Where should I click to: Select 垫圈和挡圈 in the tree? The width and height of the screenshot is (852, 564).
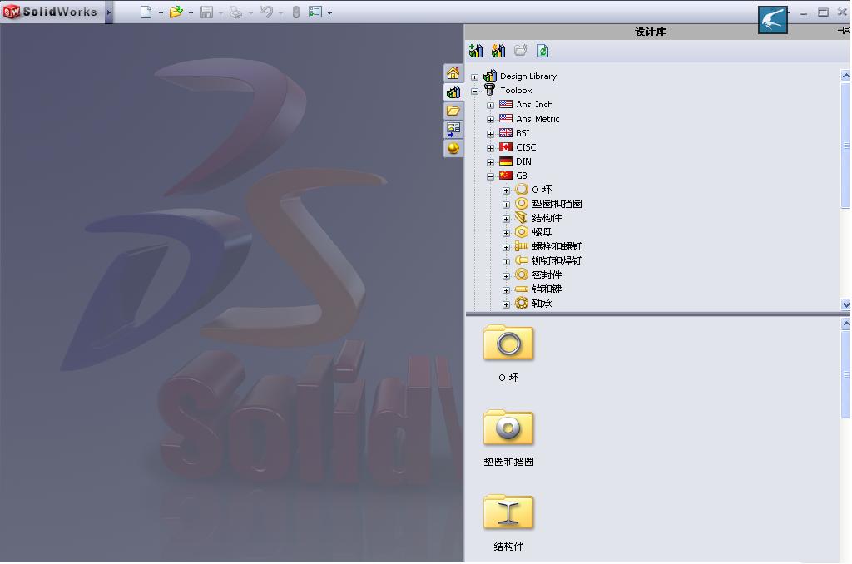[x=557, y=204]
